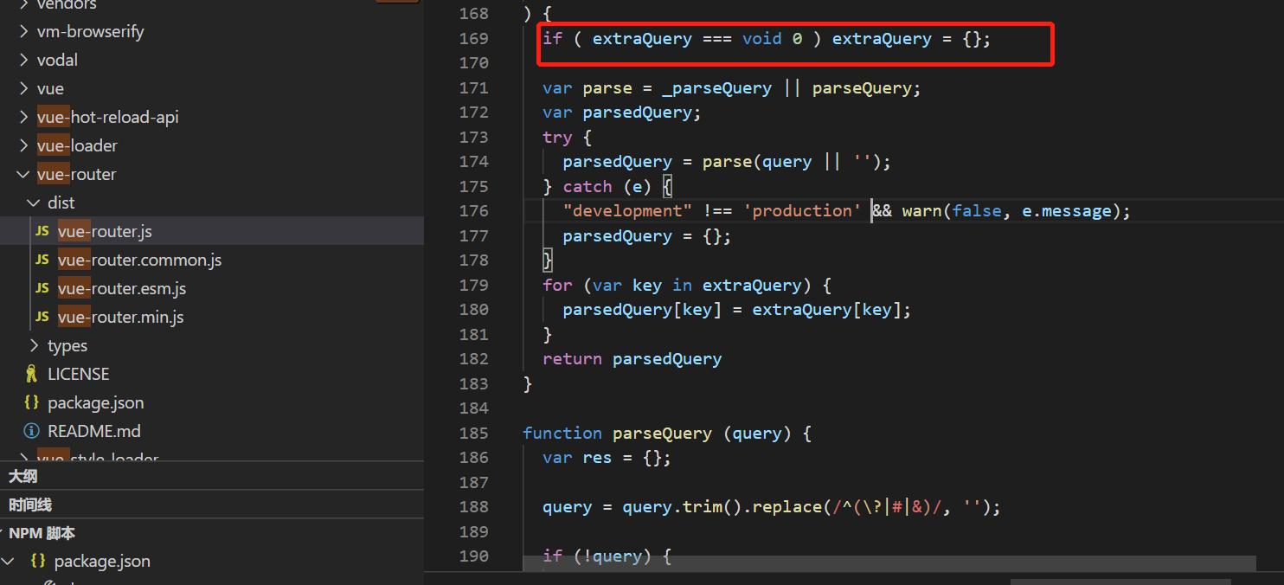Open the LICENSE file
Screen dimensions: 1284x585
[79, 375]
